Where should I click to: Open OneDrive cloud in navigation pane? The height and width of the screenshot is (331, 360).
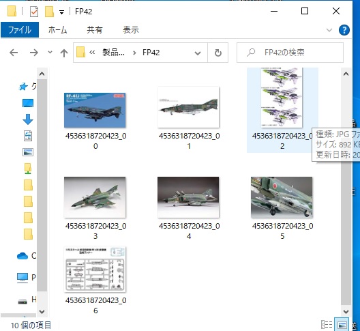point(22,256)
